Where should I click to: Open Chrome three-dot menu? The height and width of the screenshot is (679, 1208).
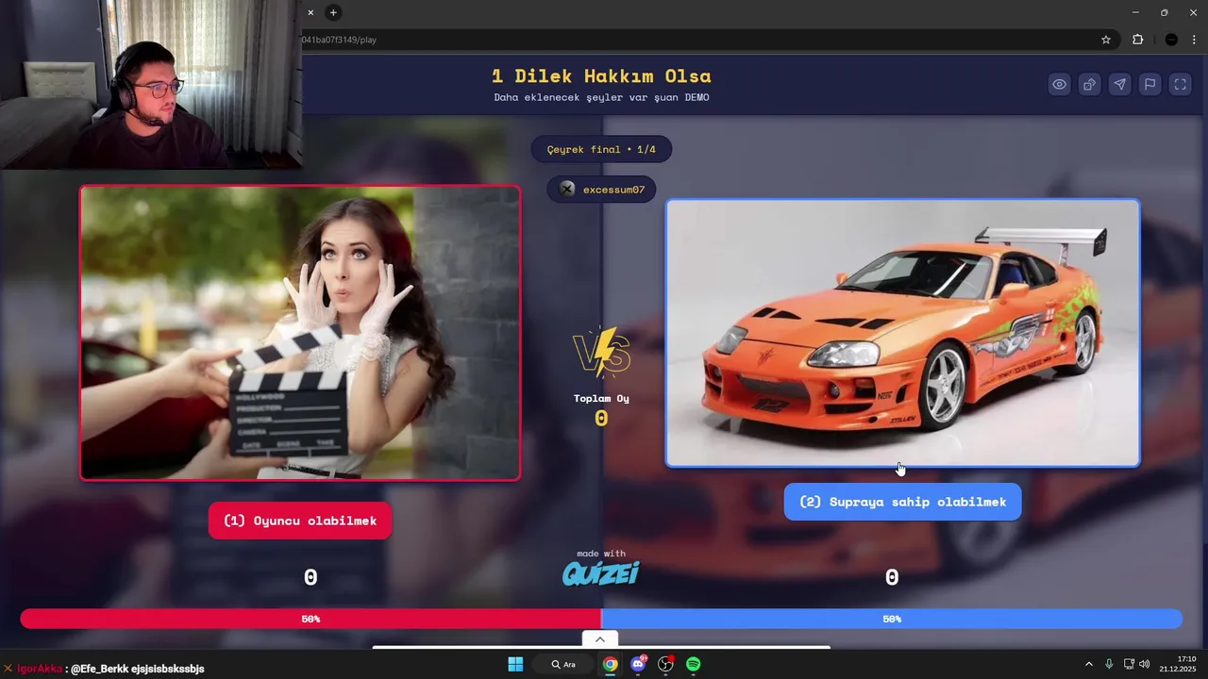(1194, 40)
